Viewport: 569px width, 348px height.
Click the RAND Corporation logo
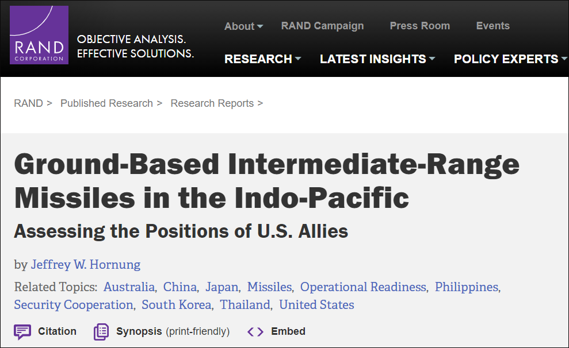pos(39,35)
